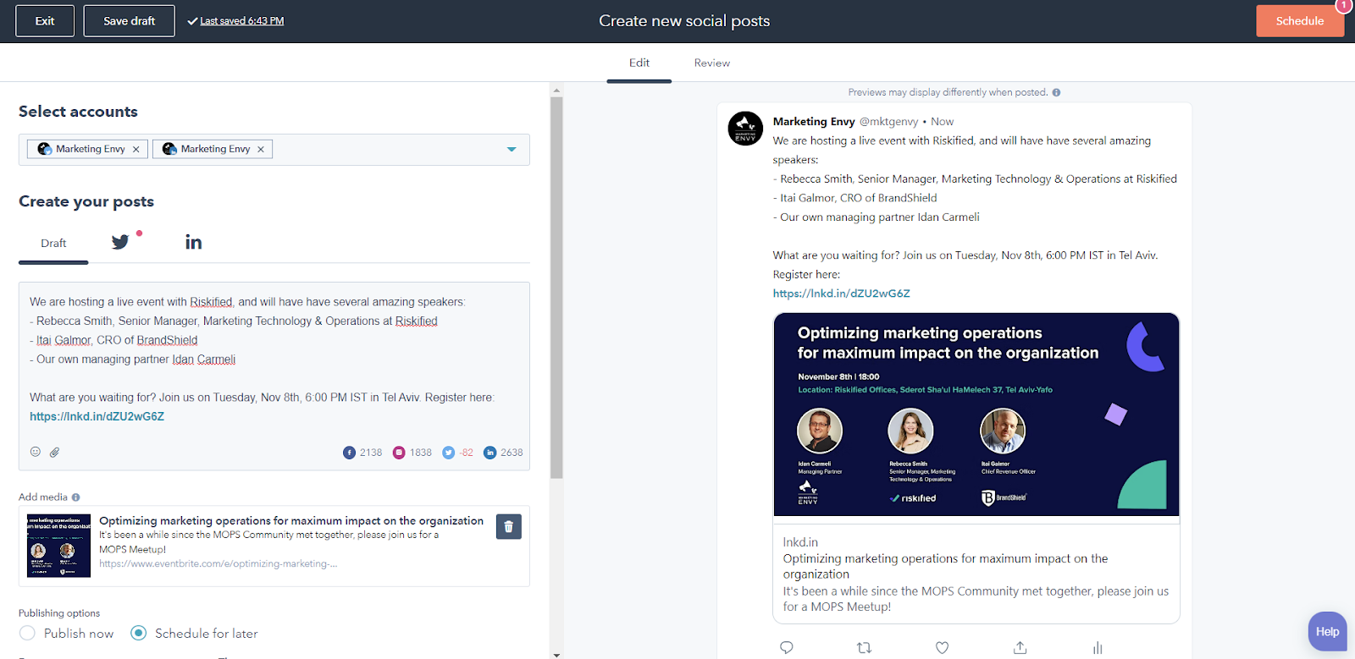Click Twitter character count icon
Screen dimensions: 1355x659
449,453
